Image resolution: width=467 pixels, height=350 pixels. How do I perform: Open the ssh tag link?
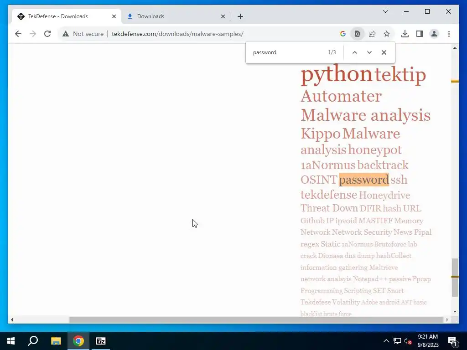pos(399,180)
